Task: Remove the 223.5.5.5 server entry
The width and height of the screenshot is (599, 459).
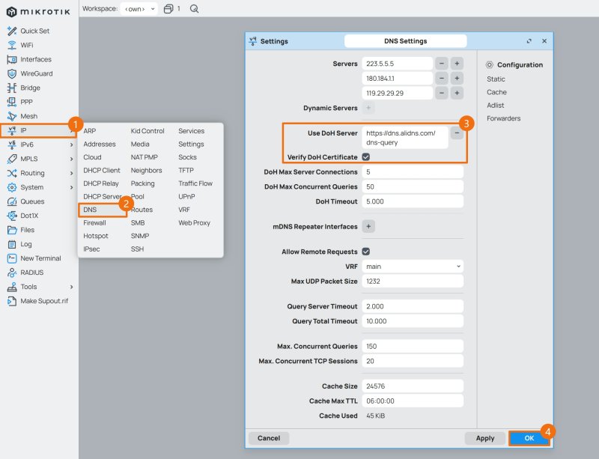Action: 442,64
